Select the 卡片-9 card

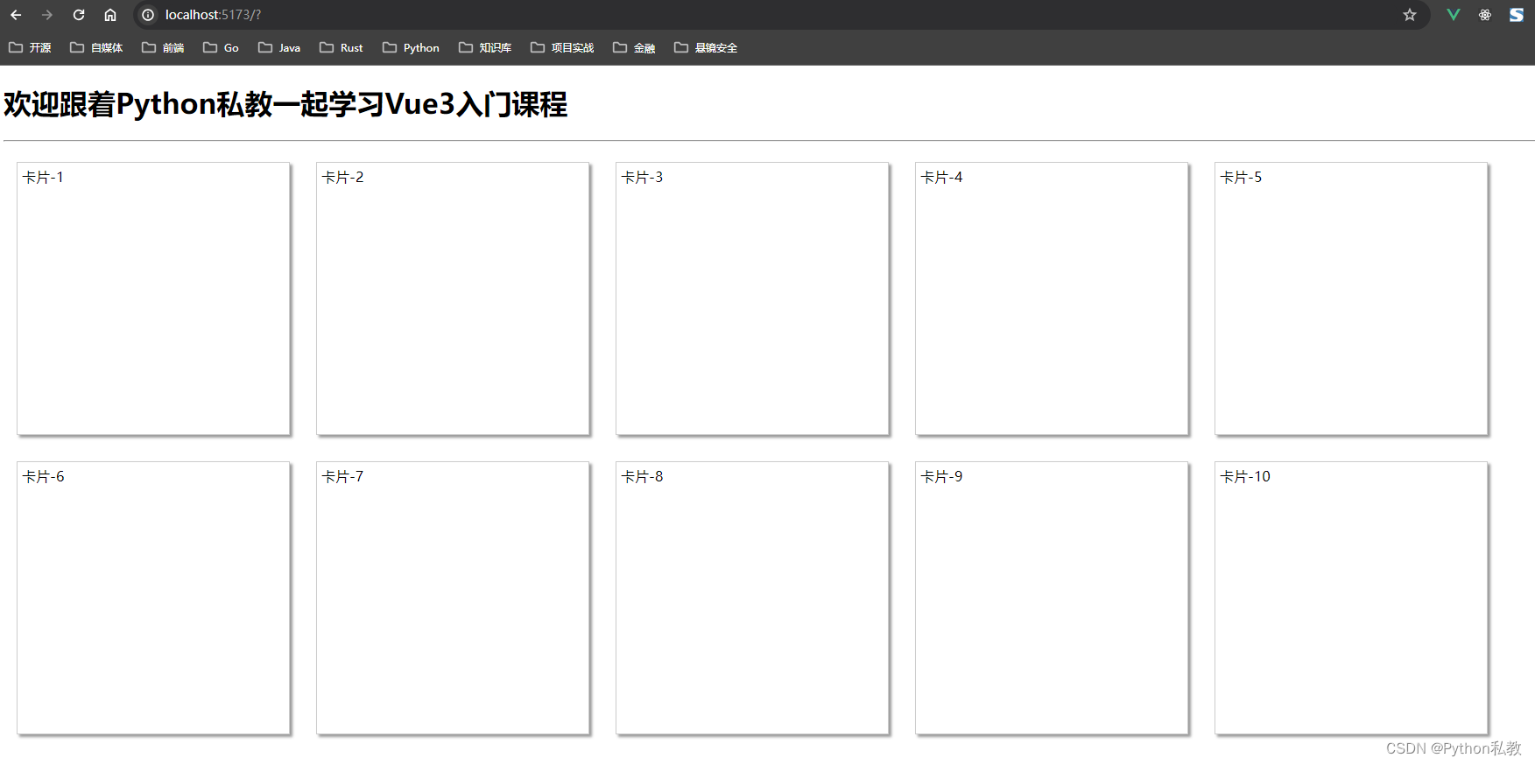(1052, 598)
